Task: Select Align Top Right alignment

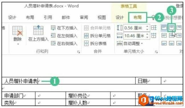Action: coord(179,28)
